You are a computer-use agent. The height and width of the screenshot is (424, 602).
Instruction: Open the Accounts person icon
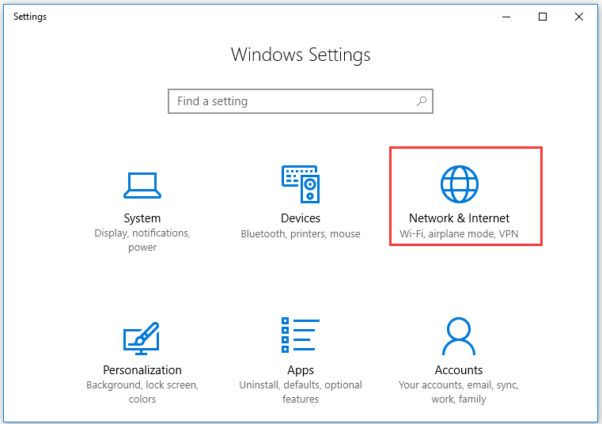(x=459, y=336)
